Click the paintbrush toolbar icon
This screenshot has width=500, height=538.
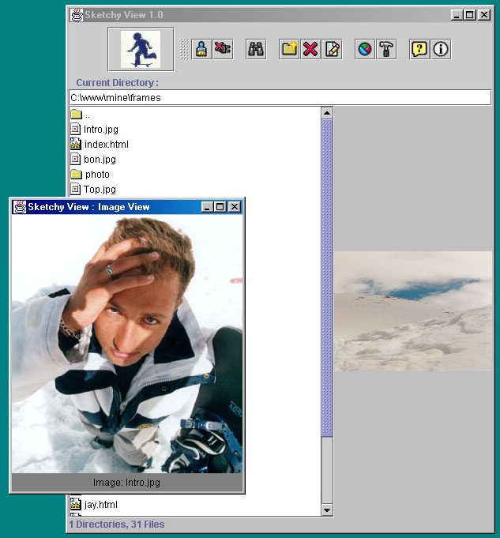[x=202, y=49]
